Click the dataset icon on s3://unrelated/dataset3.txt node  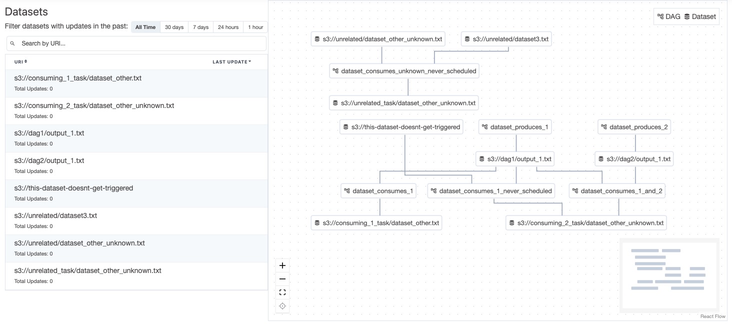point(467,38)
